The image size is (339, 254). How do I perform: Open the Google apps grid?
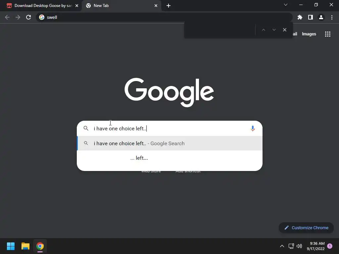(x=327, y=34)
